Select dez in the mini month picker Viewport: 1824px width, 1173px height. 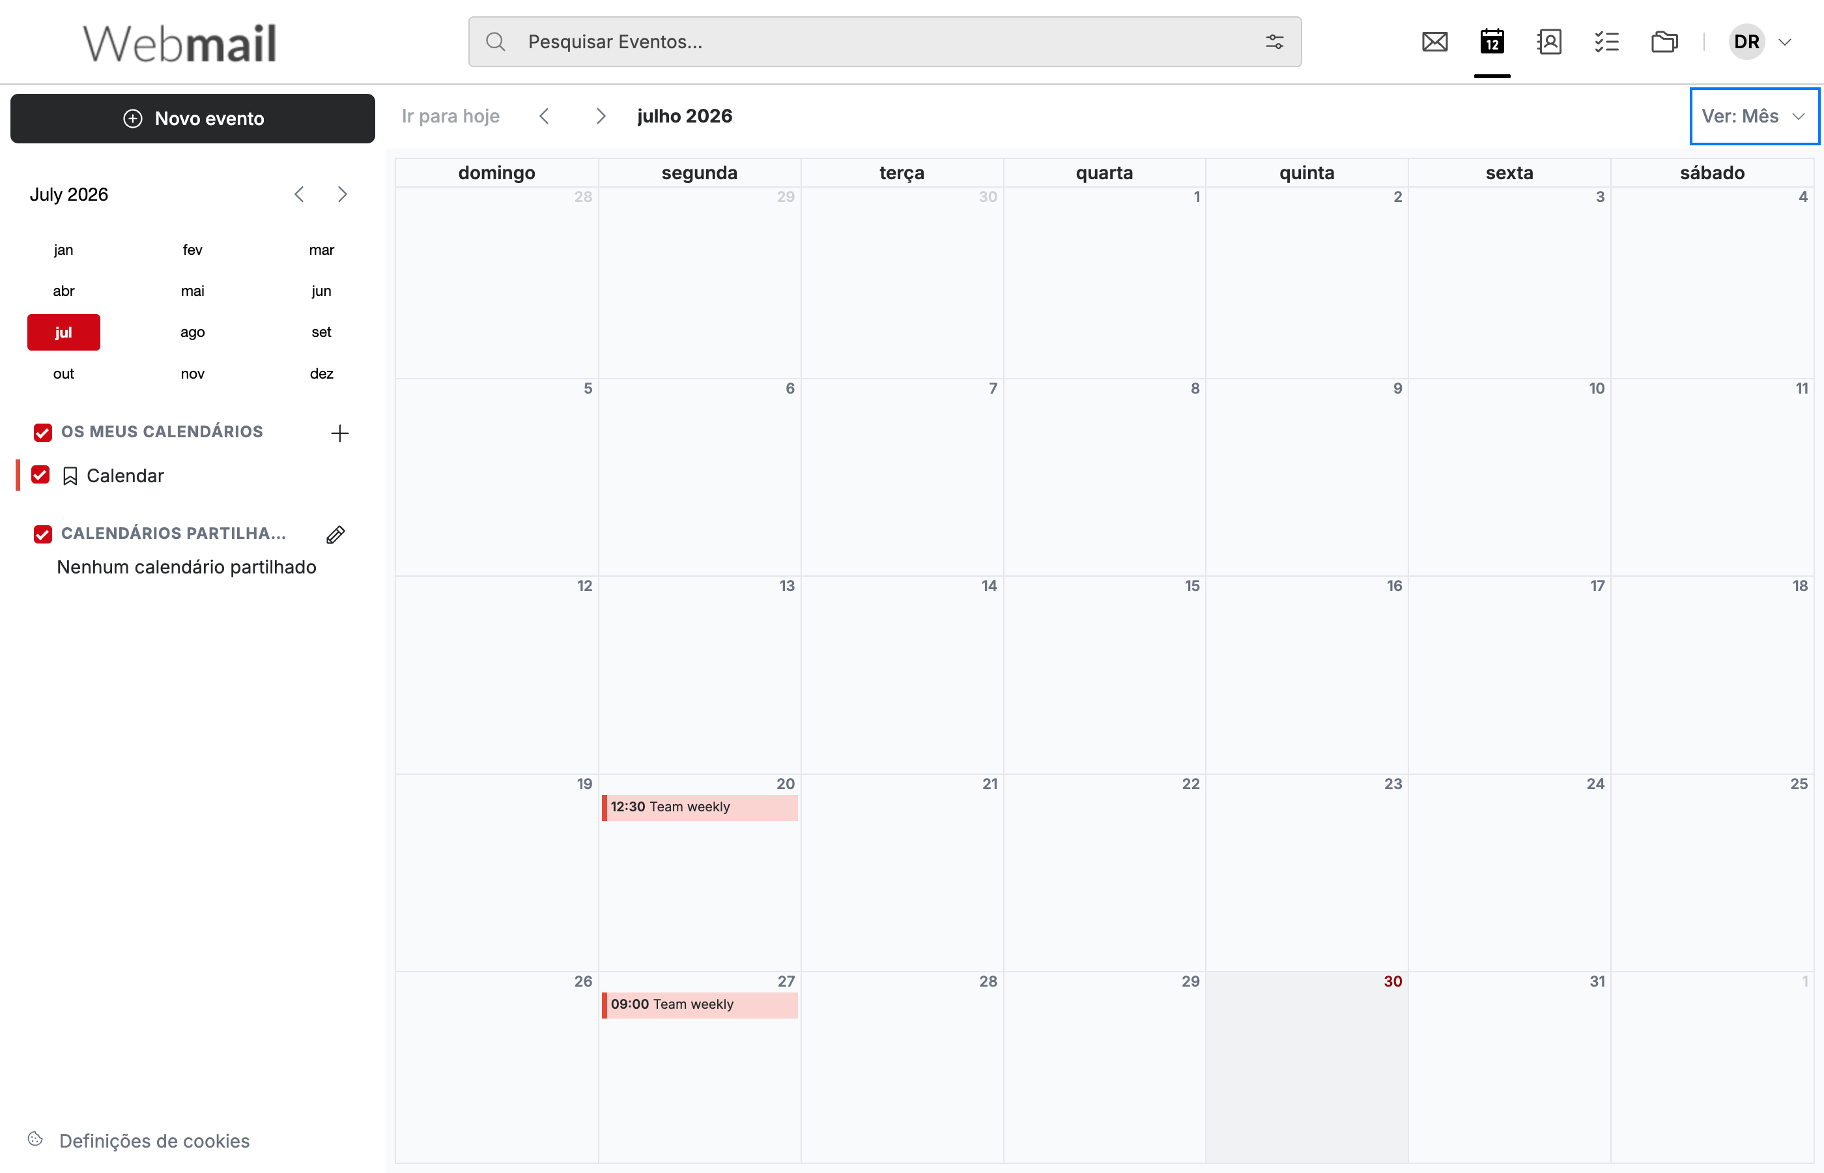click(x=321, y=373)
